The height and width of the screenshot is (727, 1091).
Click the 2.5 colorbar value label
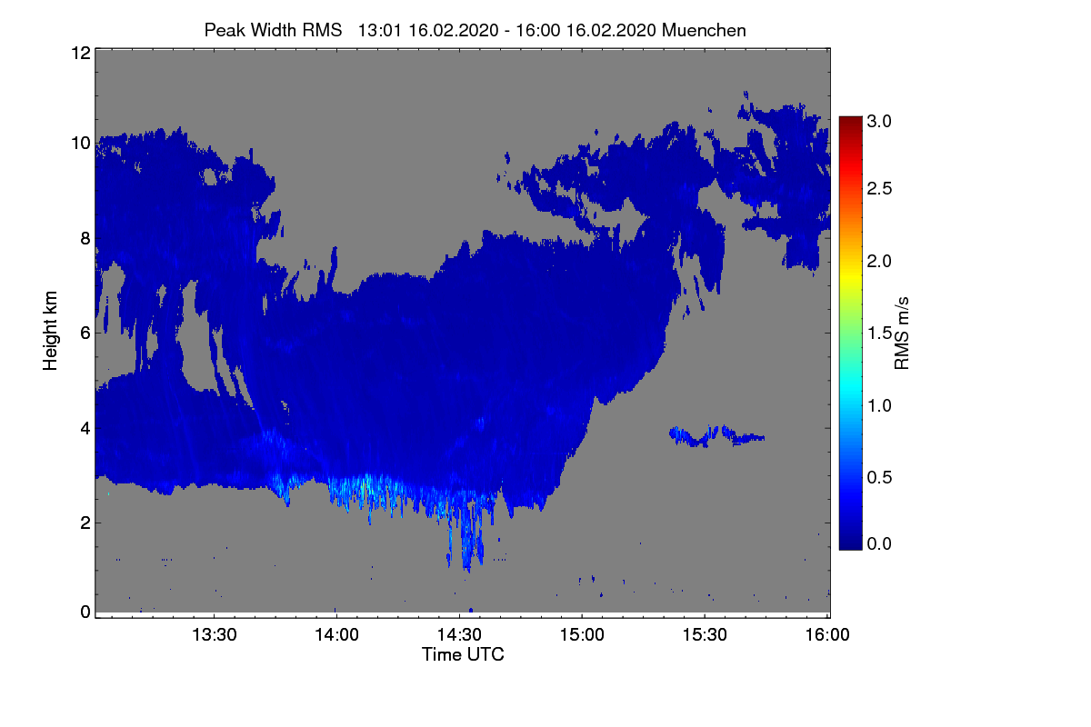click(x=880, y=188)
